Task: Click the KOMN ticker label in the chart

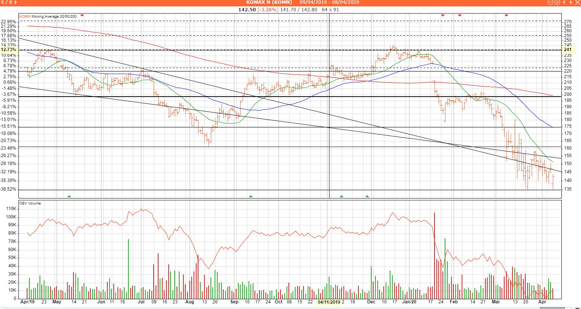Action: (25, 16)
